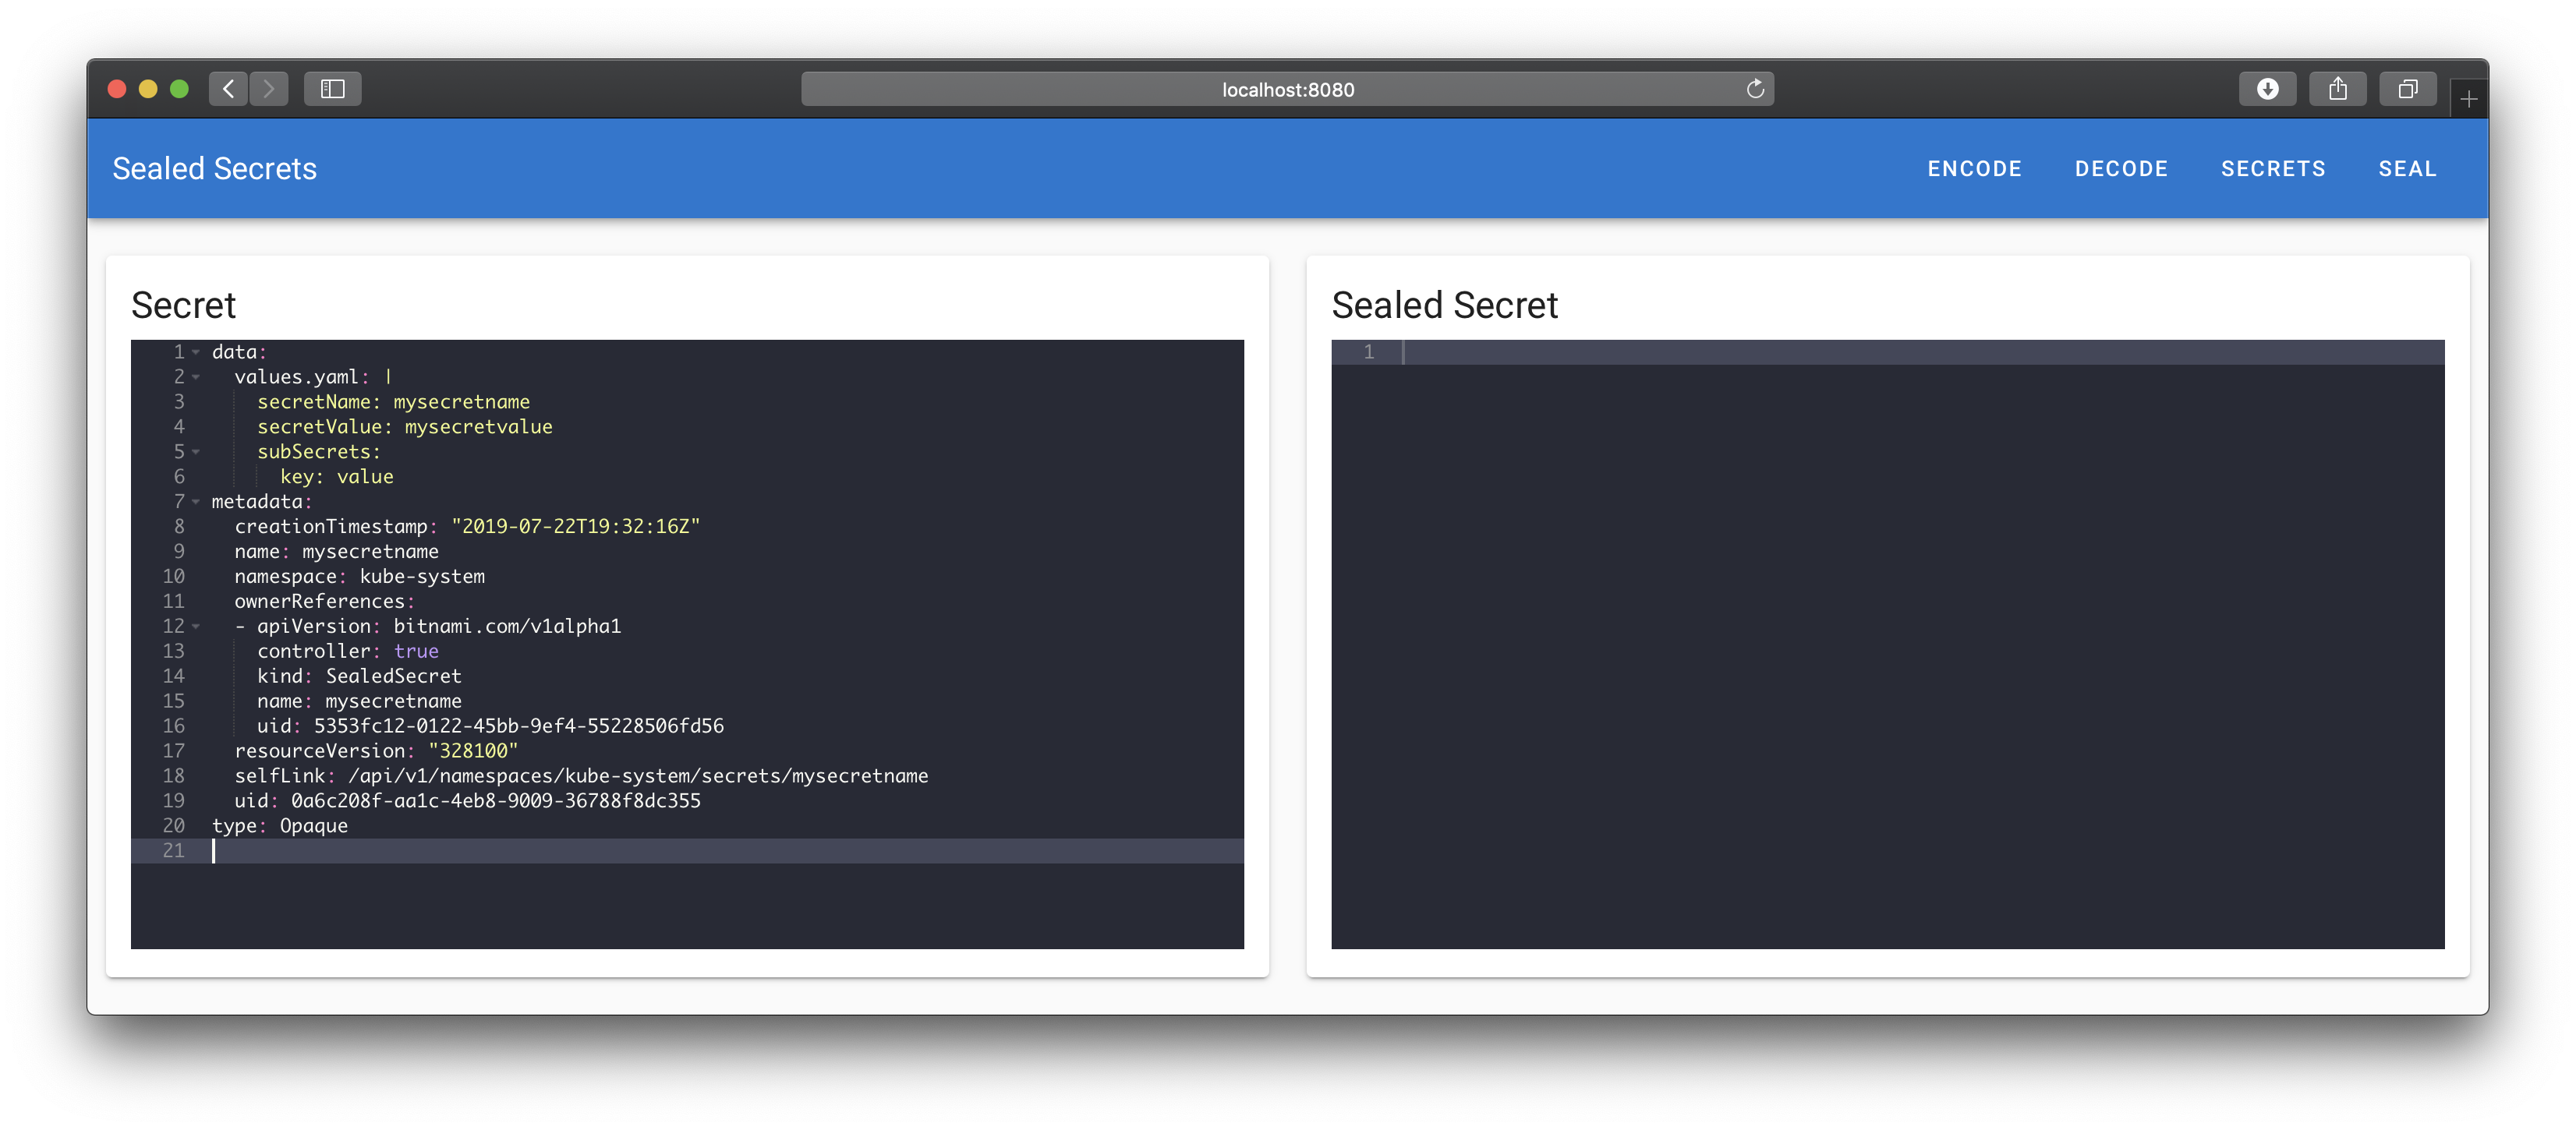The image size is (2576, 1130).
Task: Click the localhost:8080 address bar
Action: pyautogui.click(x=1287, y=89)
